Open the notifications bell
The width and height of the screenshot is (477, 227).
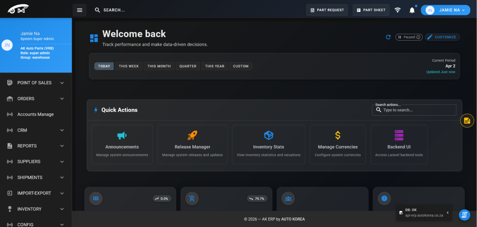[412, 10]
